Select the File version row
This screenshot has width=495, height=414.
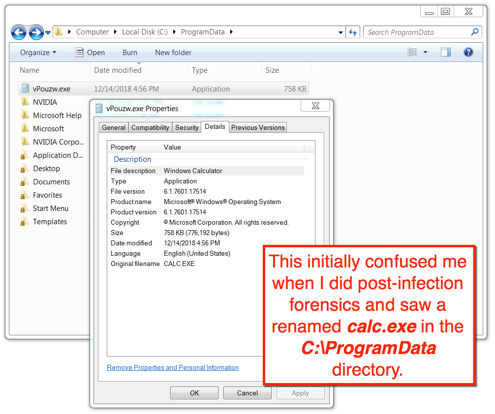(x=207, y=192)
